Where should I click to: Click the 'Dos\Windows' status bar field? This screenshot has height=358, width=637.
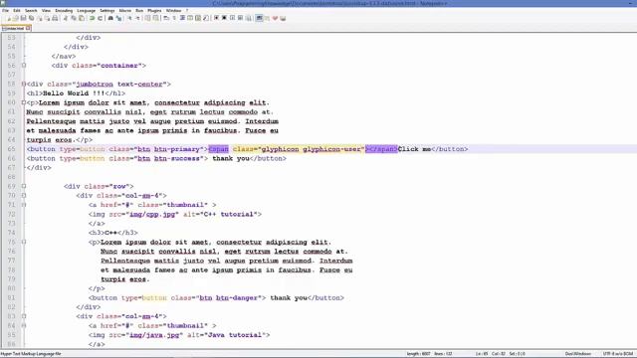point(577,354)
